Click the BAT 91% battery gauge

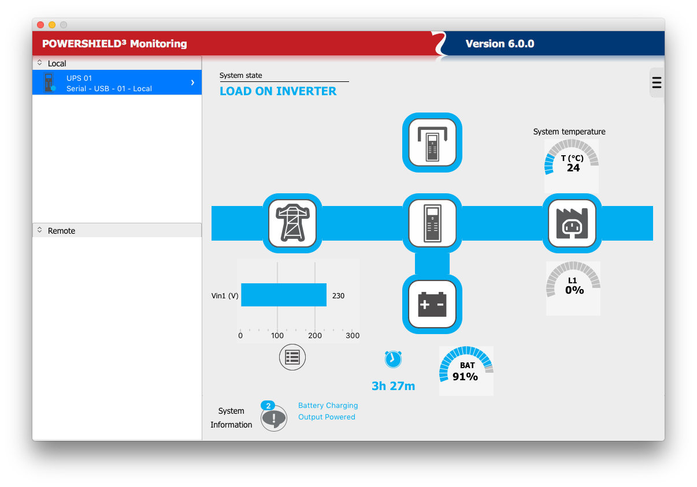[x=466, y=371]
